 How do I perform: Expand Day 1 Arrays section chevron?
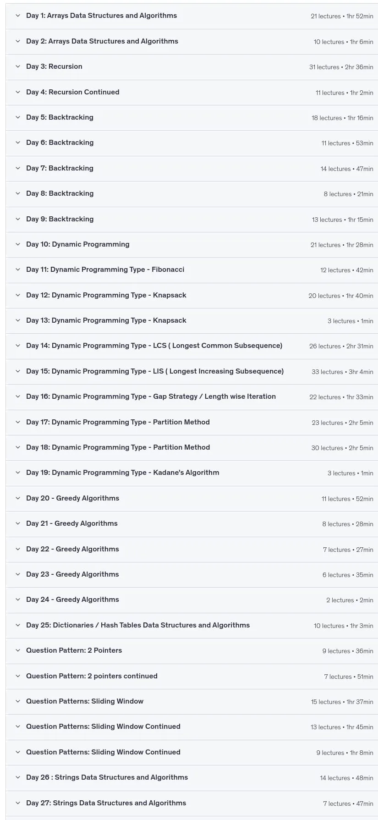(x=18, y=16)
